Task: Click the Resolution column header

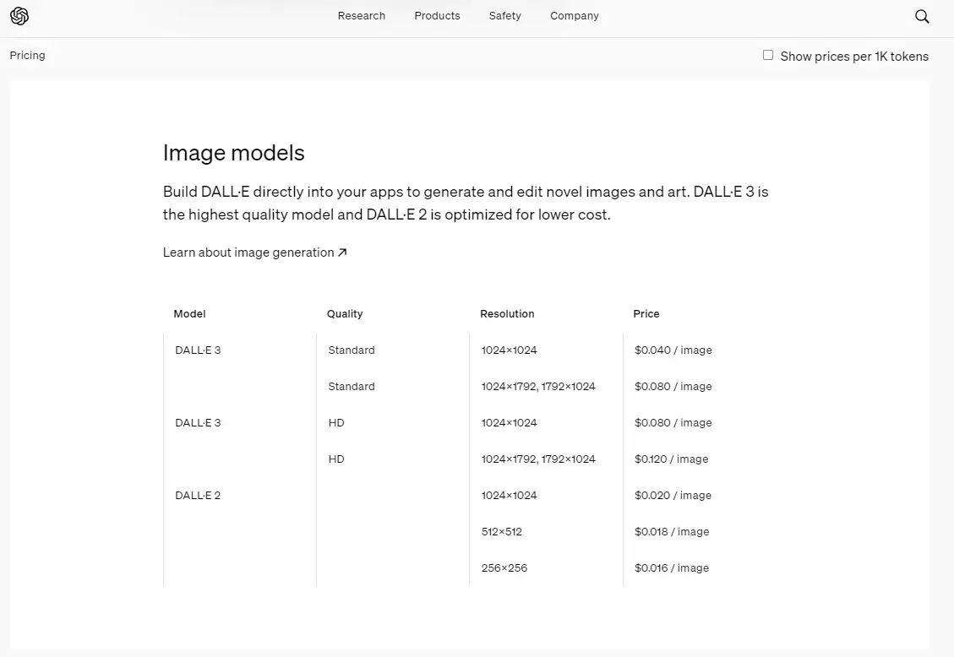Action: pos(507,313)
